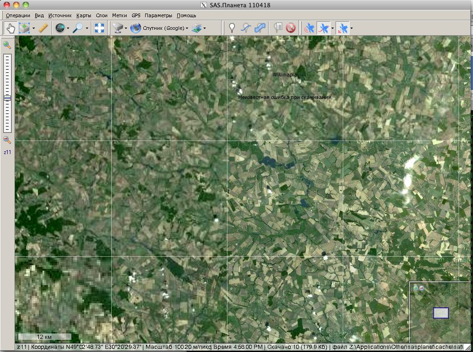Screen dimensions: 473x352
Task: Click the zoom out magnifier on left sidebar
Action: 7,140
